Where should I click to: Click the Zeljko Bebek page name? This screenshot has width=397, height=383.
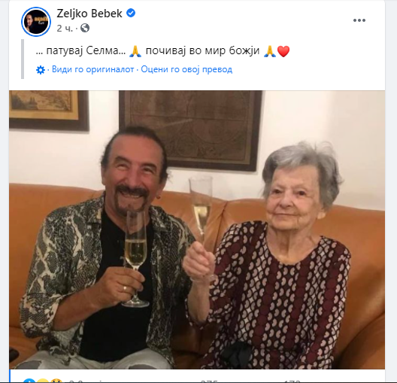(x=89, y=14)
